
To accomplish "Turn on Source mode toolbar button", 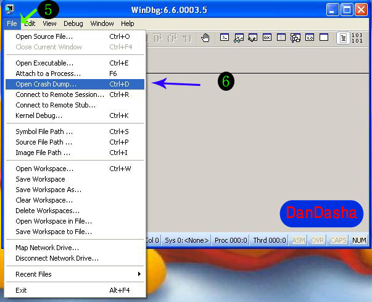I will (x=343, y=38).
